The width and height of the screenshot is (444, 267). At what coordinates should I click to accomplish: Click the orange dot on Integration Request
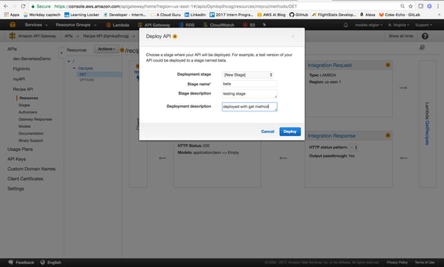(387, 65)
